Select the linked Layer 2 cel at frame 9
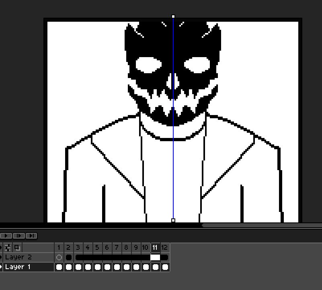The width and height of the screenshot is (322, 290). tap(136, 257)
